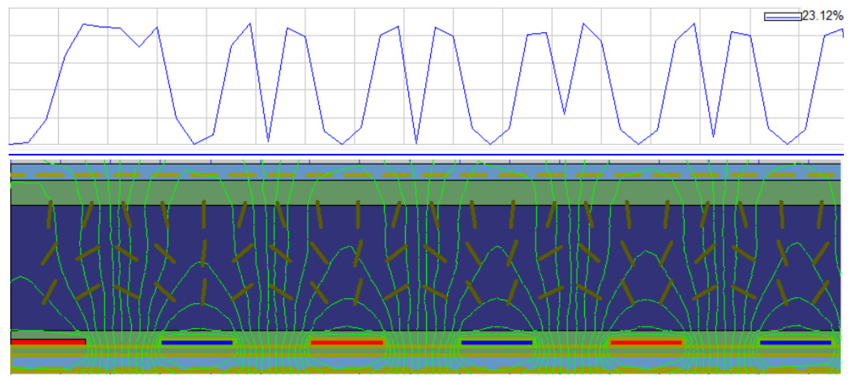Image resolution: width=852 pixels, height=380 pixels.
Task: Click the middle blue electrode
Action: coord(497,343)
